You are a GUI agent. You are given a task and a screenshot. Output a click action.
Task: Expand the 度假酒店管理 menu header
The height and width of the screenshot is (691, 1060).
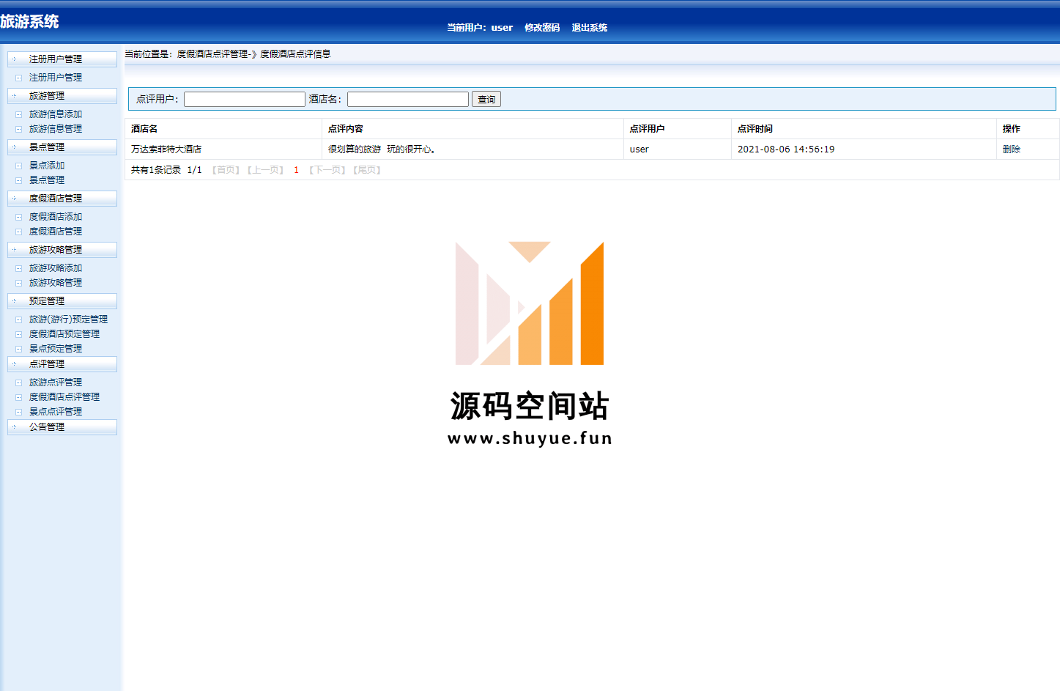click(x=62, y=198)
